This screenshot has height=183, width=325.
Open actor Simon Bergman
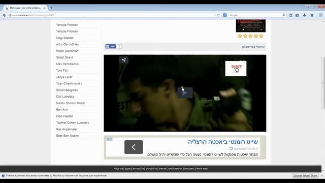click(x=67, y=90)
